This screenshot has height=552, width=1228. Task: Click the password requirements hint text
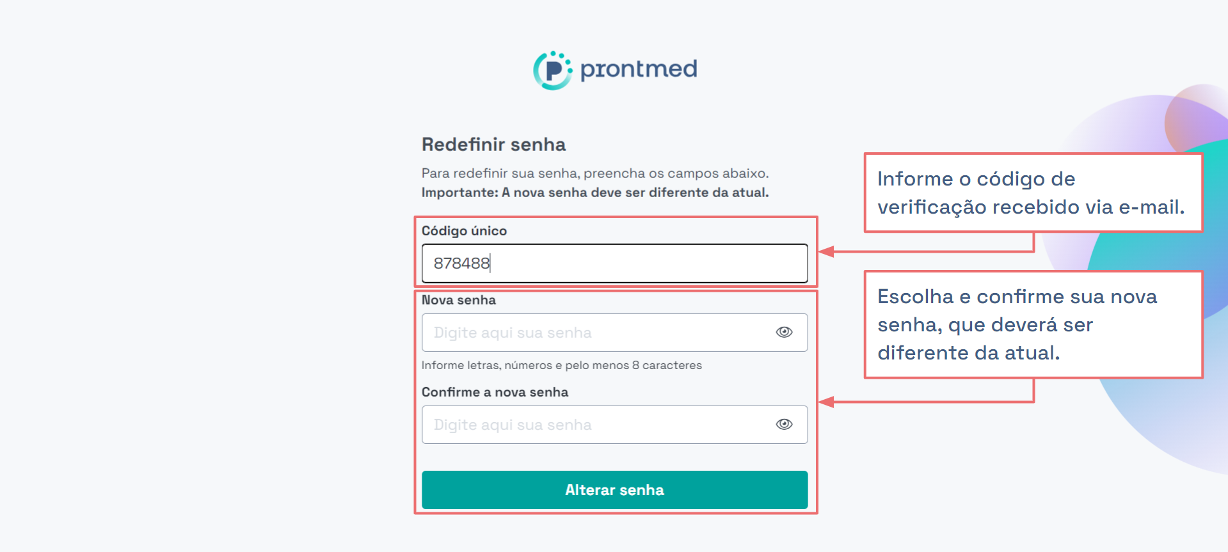point(561,365)
